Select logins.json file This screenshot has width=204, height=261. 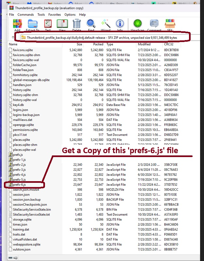[x=21, y=110]
